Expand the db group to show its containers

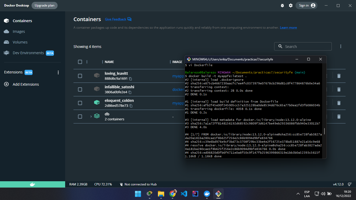click(90, 116)
